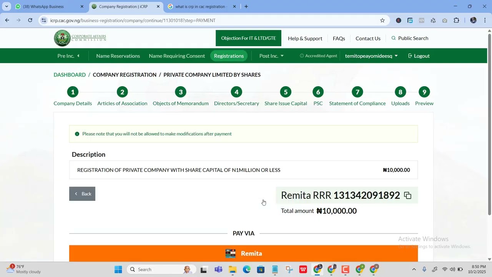Screen dimensions: 492x277
Task: Go back to the previous browser page
Action: [x=7, y=20]
